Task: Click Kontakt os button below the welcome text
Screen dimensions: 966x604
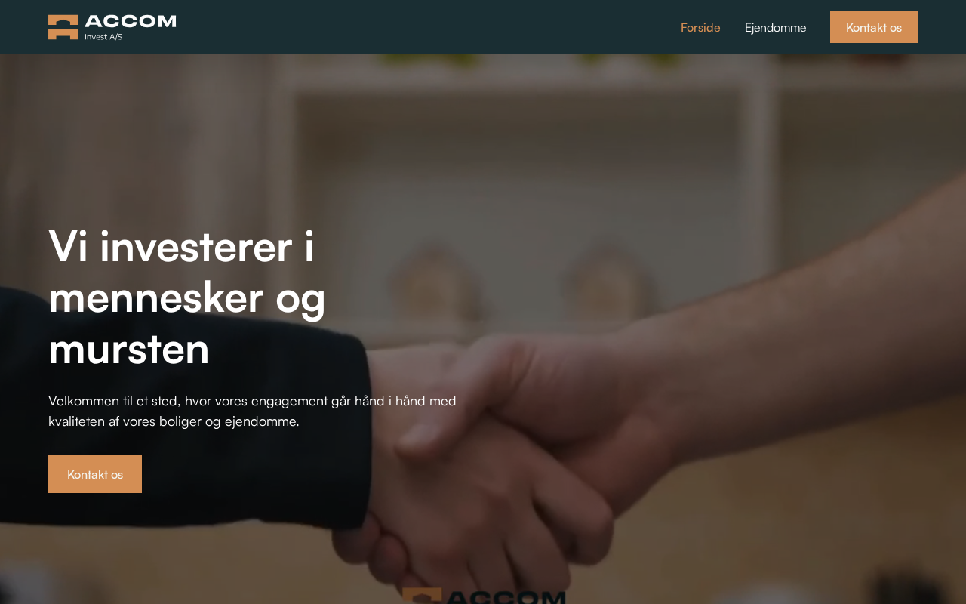Action: [95, 474]
